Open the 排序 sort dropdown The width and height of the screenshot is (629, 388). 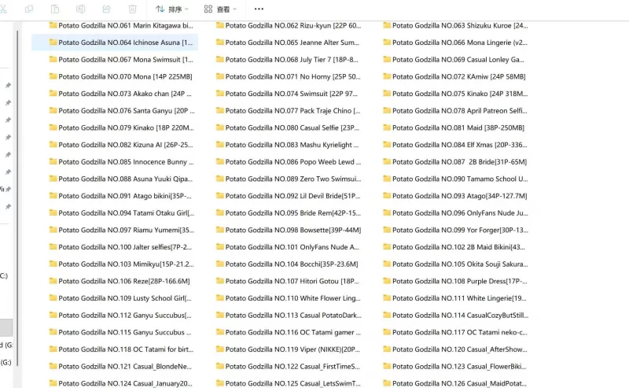pos(171,9)
